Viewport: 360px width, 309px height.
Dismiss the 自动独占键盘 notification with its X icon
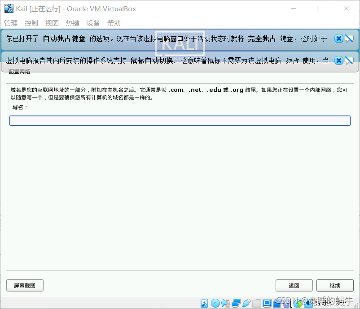[338, 39]
